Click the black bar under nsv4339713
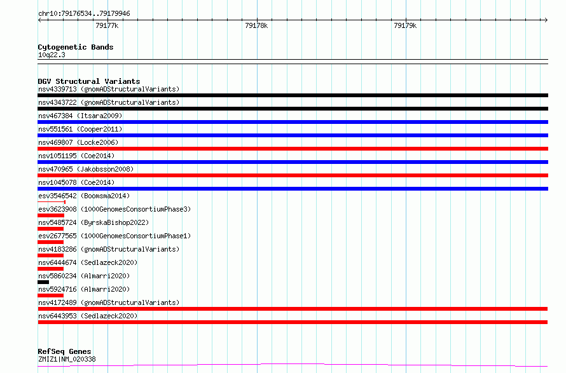The image size is (566, 373). [x=293, y=95]
